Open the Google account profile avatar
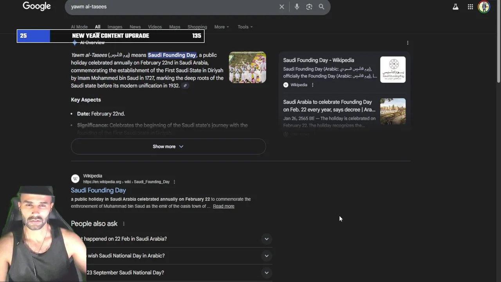 (x=484, y=7)
